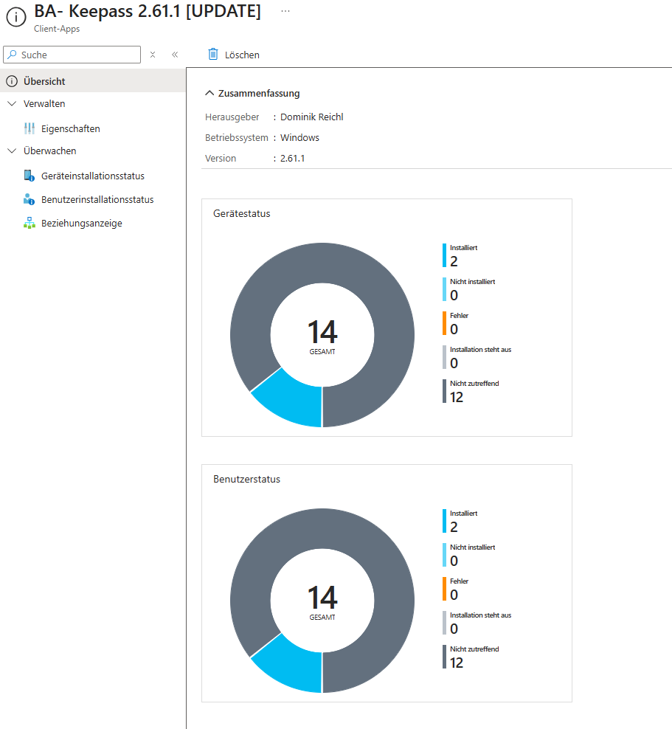
Task: Click the orange Fehler color bar in Benutzerstatus legend
Action: click(x=444, y=589)
